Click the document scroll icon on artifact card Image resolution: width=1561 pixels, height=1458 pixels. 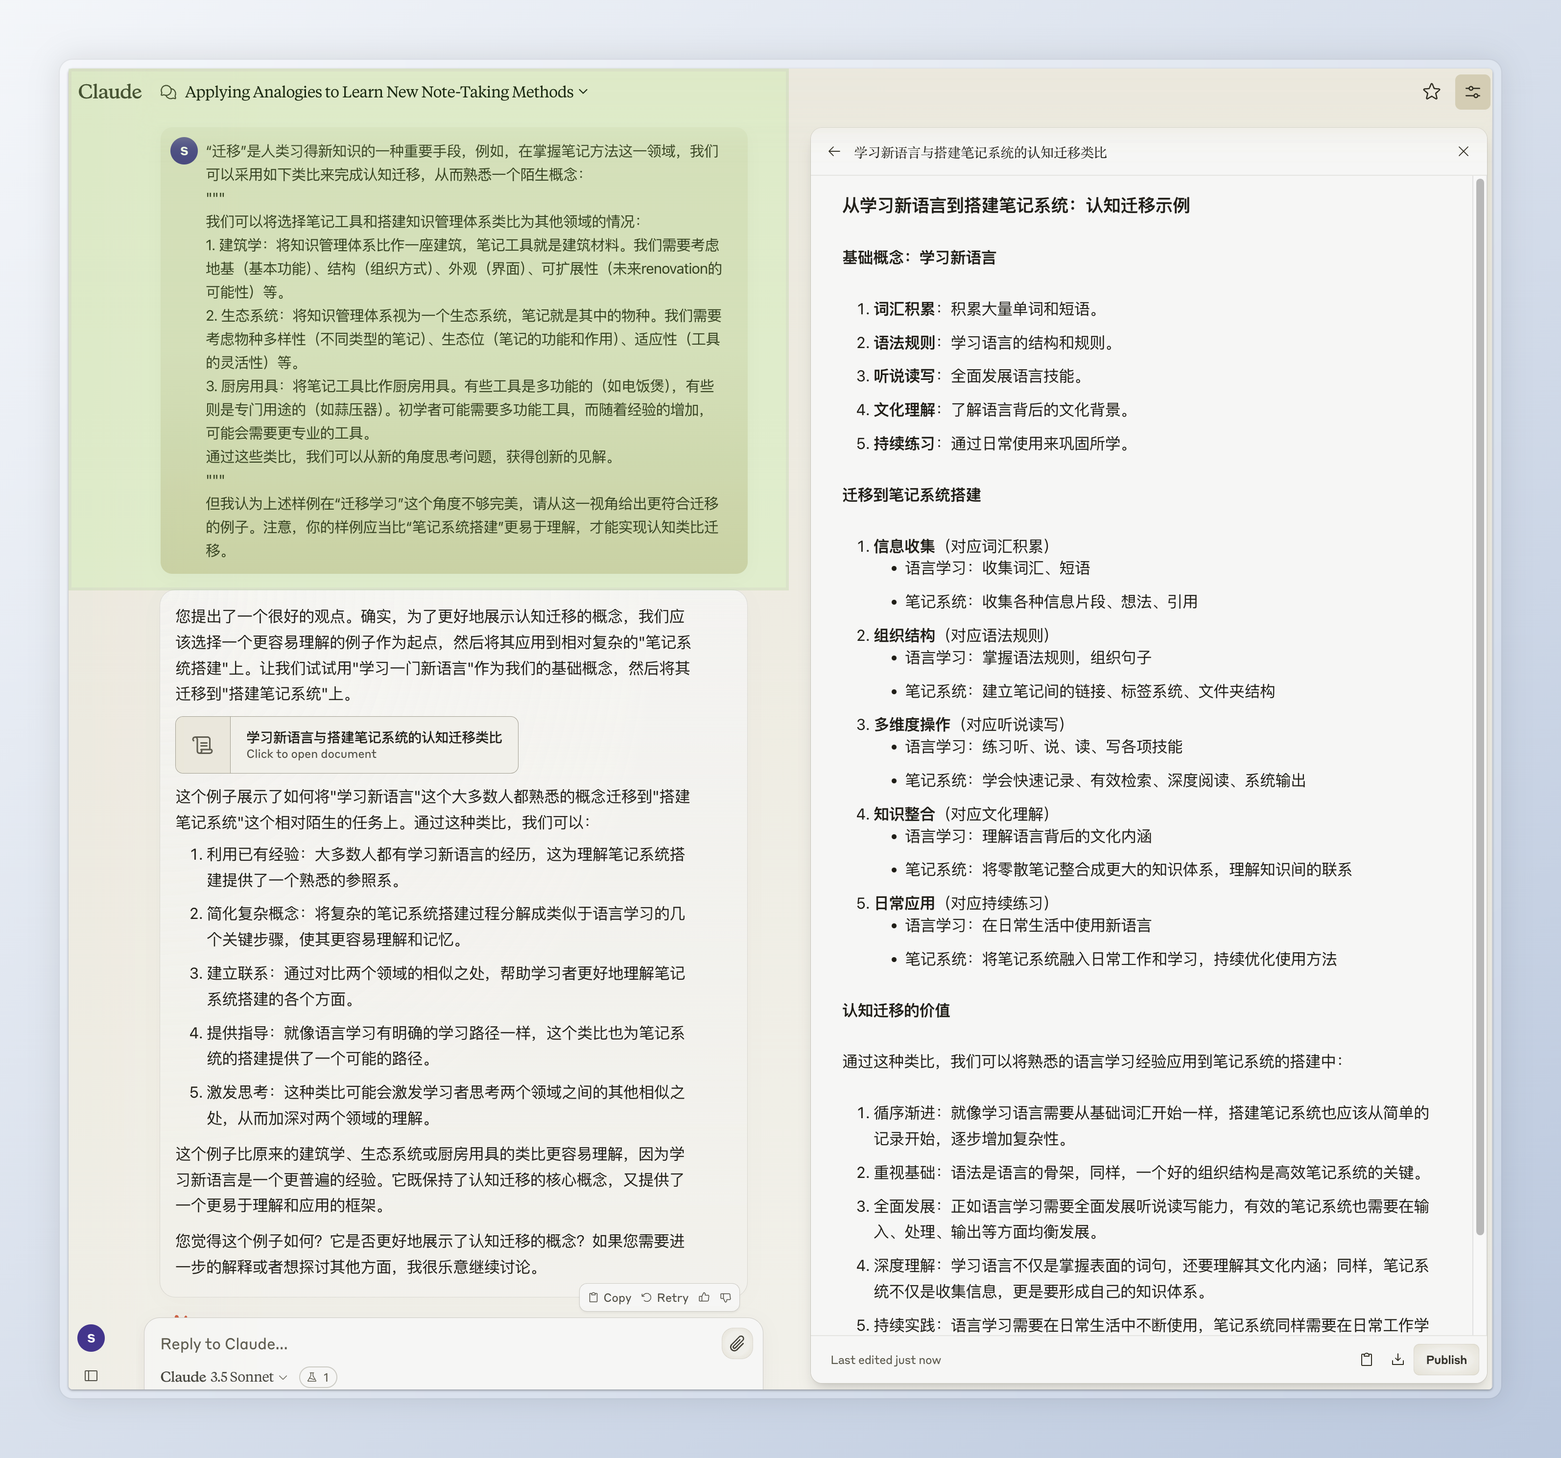(x=203, y=744)
